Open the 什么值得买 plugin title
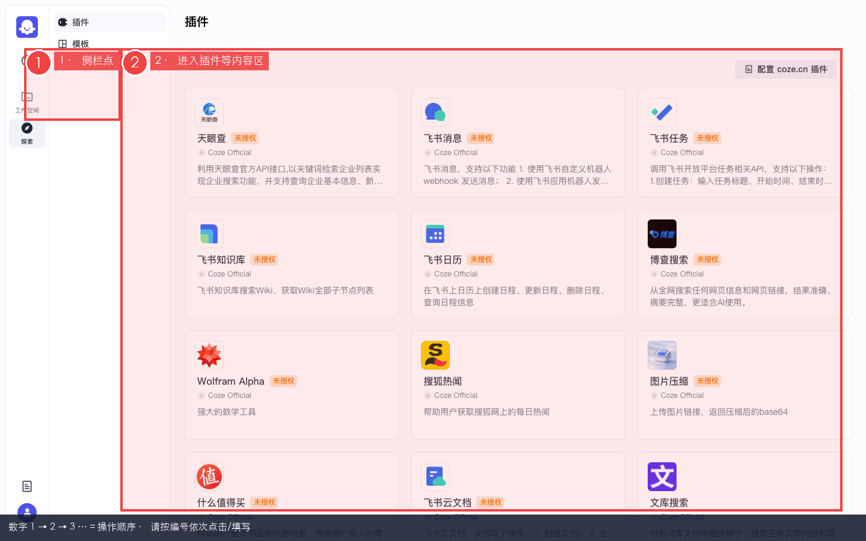 221,503
